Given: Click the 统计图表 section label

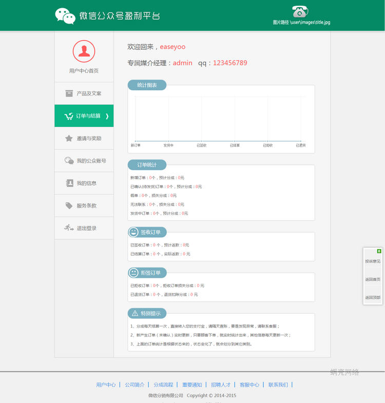Looking at the screenshot, I should [147, 85].
